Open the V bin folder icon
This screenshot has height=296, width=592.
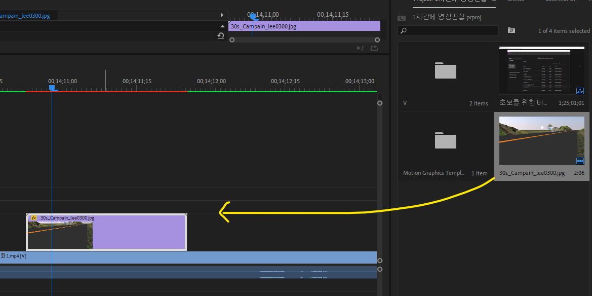[446, 70]
